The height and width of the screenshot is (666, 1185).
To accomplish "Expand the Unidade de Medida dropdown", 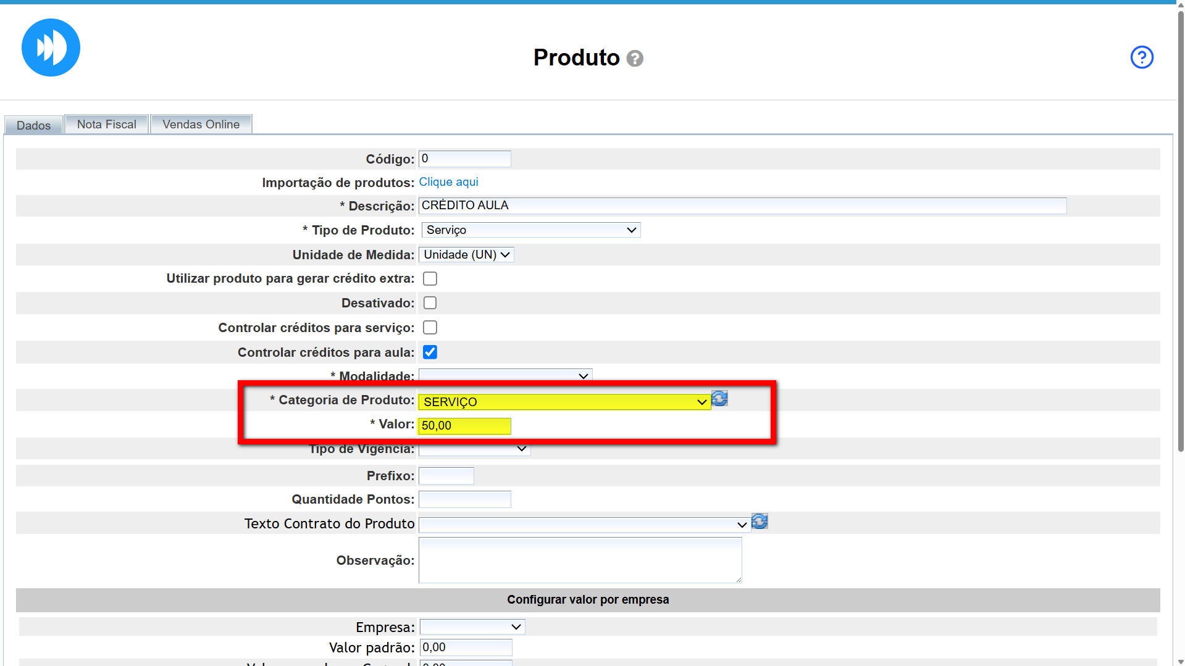I will (466, 255).
